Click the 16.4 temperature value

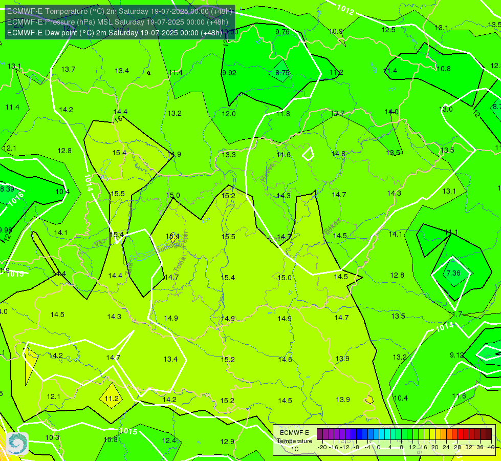pos(172,237)
